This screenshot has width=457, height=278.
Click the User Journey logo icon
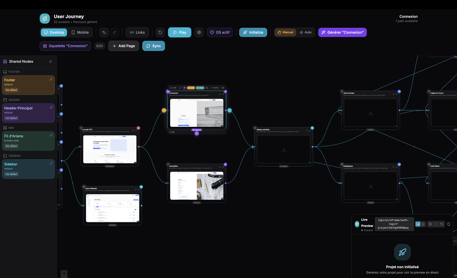(45, 19)
